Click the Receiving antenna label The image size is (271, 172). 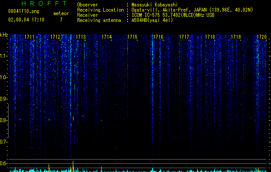(99, 20)
